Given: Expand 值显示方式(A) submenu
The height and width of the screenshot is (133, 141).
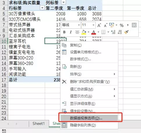Looking at the screenshot, I should pos(89,96).
